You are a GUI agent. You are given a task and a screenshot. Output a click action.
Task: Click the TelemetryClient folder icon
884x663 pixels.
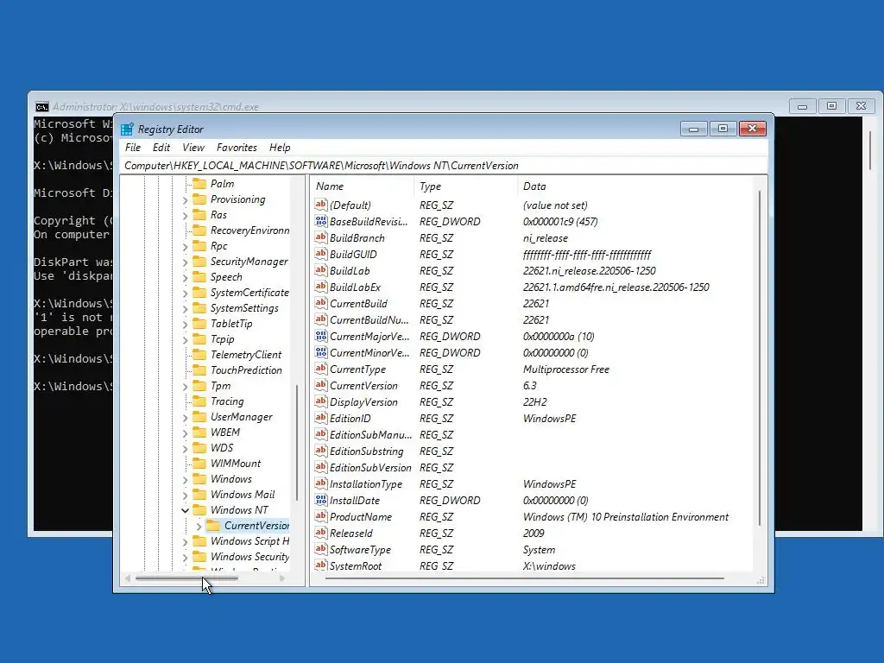pyautogui.click(x=199, y=354)
